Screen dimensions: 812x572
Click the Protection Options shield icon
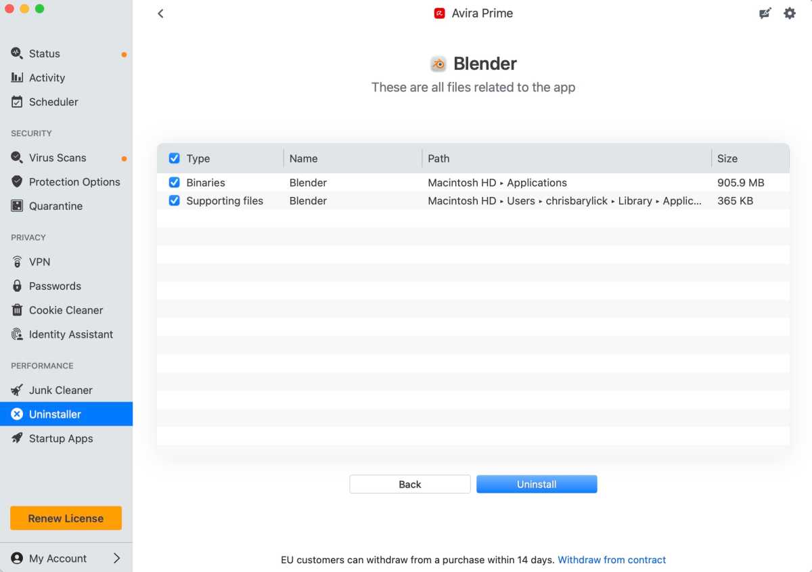click(17, 181)
